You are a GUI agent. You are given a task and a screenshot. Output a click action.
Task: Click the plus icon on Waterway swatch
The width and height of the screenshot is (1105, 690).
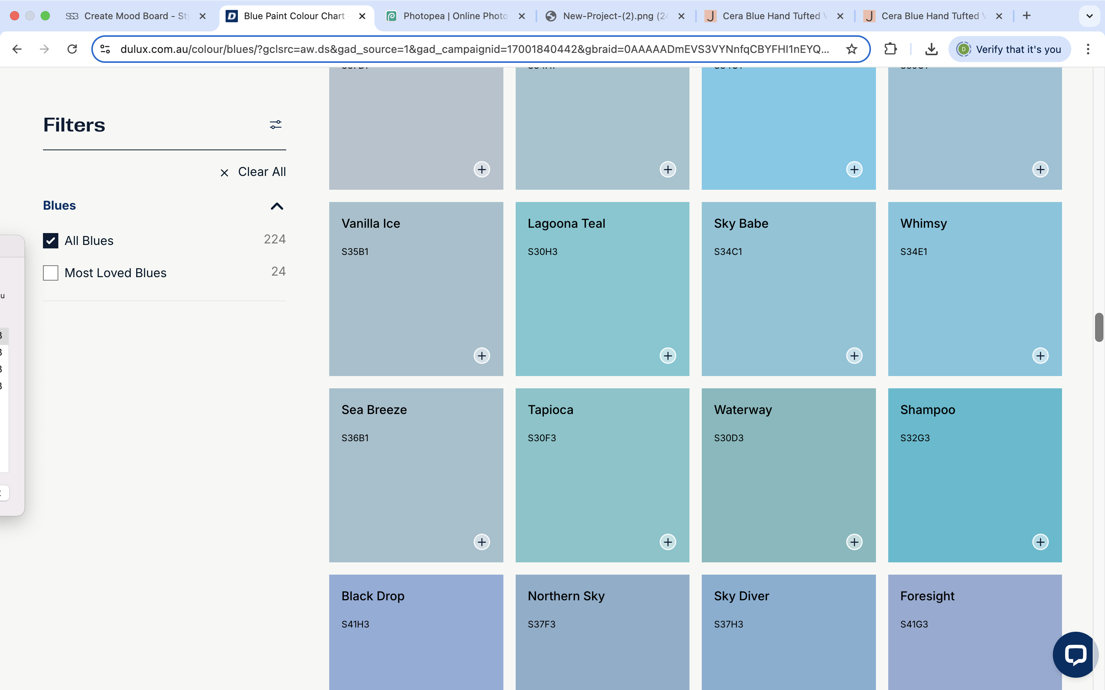pos(854,542)
